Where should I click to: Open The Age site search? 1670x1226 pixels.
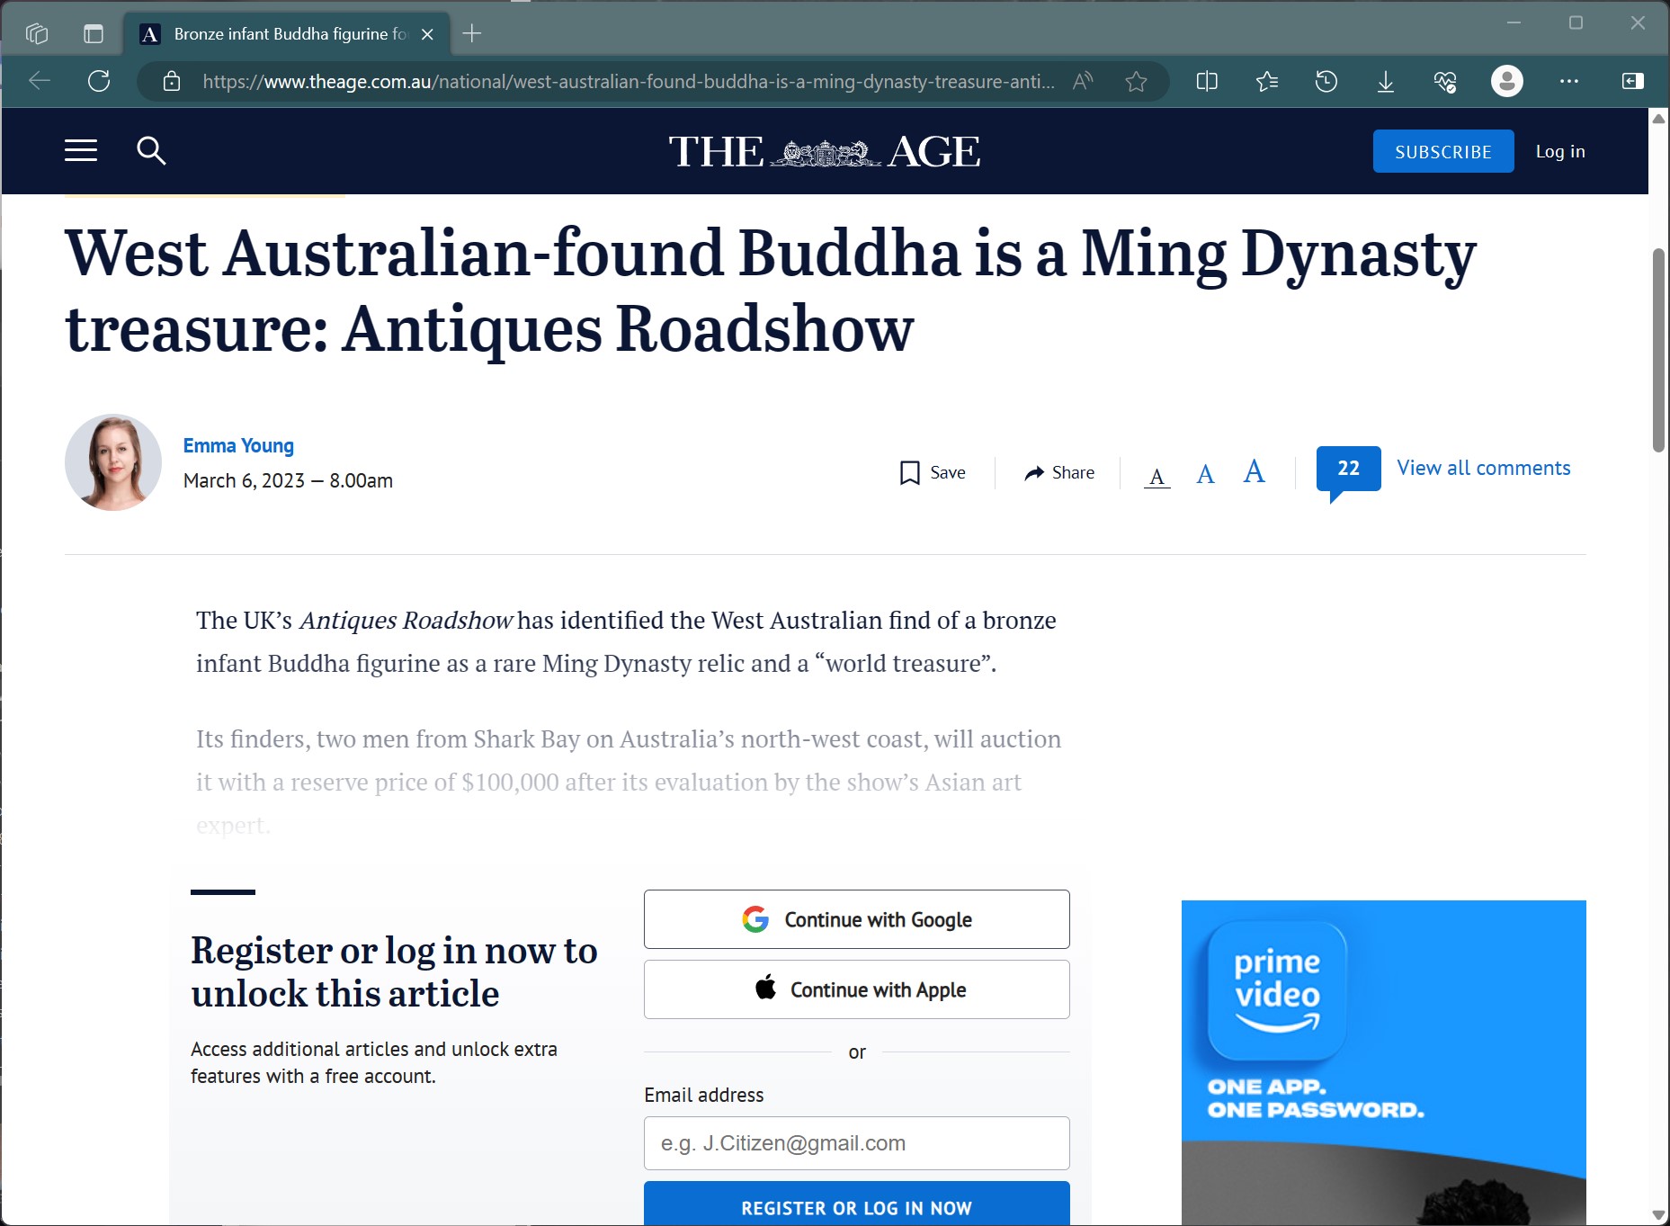151,151
